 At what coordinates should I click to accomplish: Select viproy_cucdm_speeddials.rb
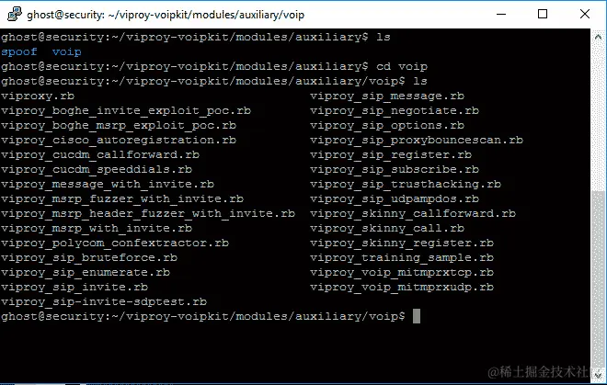pos(97,169)
